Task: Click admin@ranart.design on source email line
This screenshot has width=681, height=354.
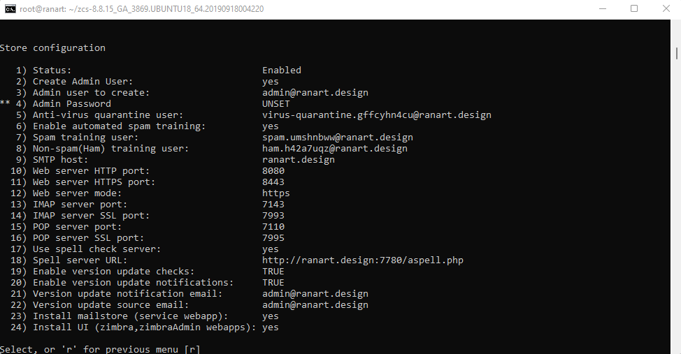Action: pos(315,305)
